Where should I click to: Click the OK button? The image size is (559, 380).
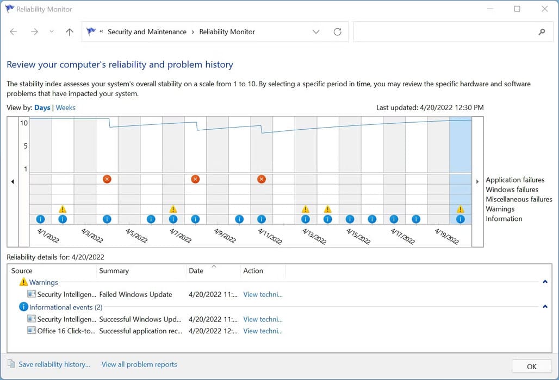click(x=532, y=366)
